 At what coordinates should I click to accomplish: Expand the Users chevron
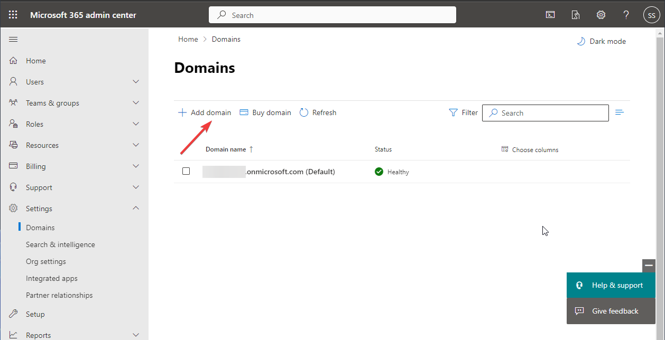(x=136, y=82)
